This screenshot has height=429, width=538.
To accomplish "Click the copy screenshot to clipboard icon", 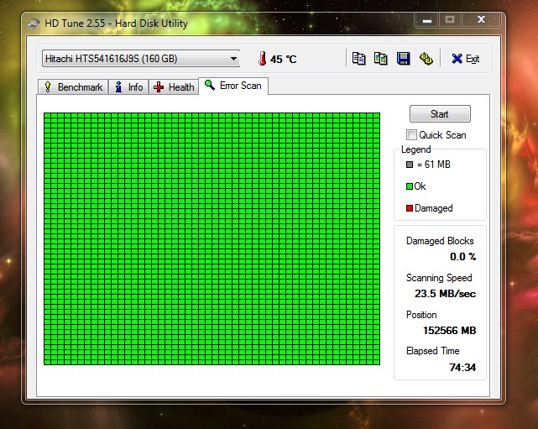I will [x=381, y=59].
